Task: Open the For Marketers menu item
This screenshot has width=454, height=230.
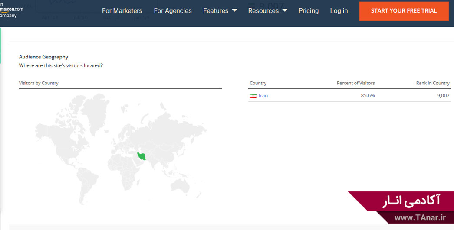Action: [x=122, y=11]
